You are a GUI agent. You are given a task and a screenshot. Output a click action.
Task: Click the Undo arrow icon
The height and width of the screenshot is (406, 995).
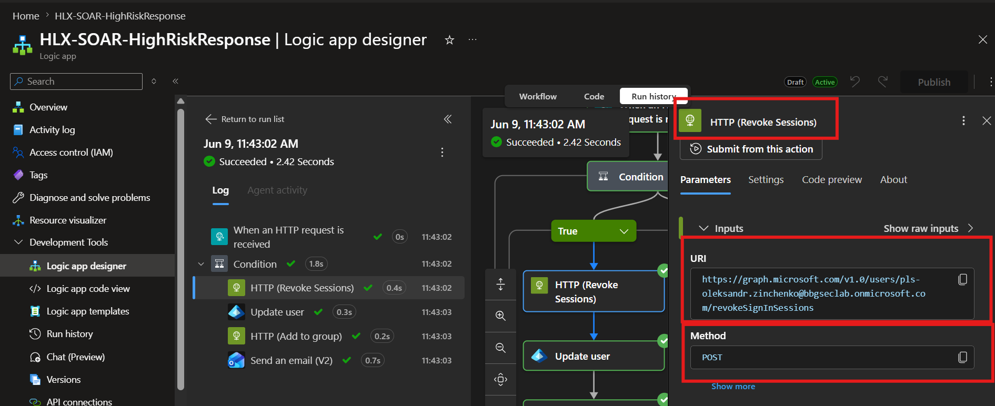click(855, 82)
